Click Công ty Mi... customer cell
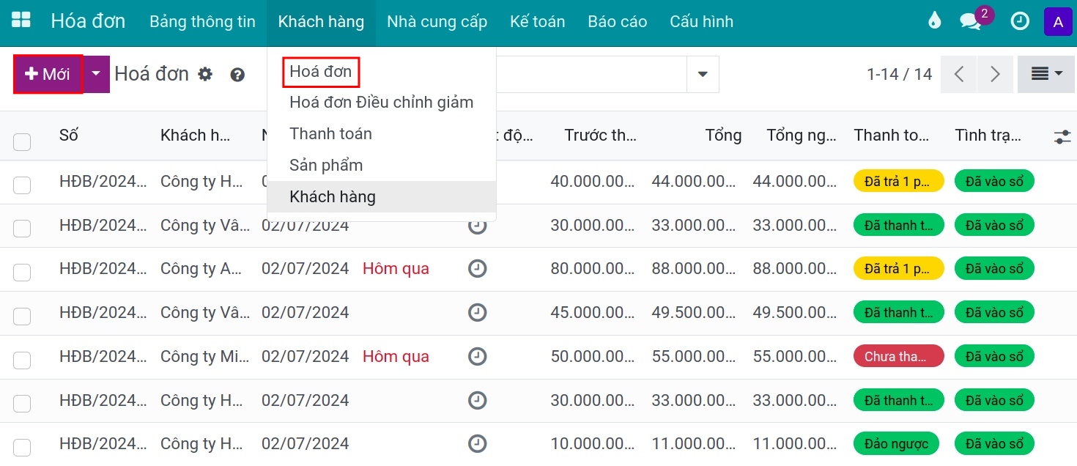The image size is (1077, 466). [205, 357]
